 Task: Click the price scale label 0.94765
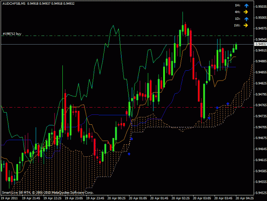261,105
